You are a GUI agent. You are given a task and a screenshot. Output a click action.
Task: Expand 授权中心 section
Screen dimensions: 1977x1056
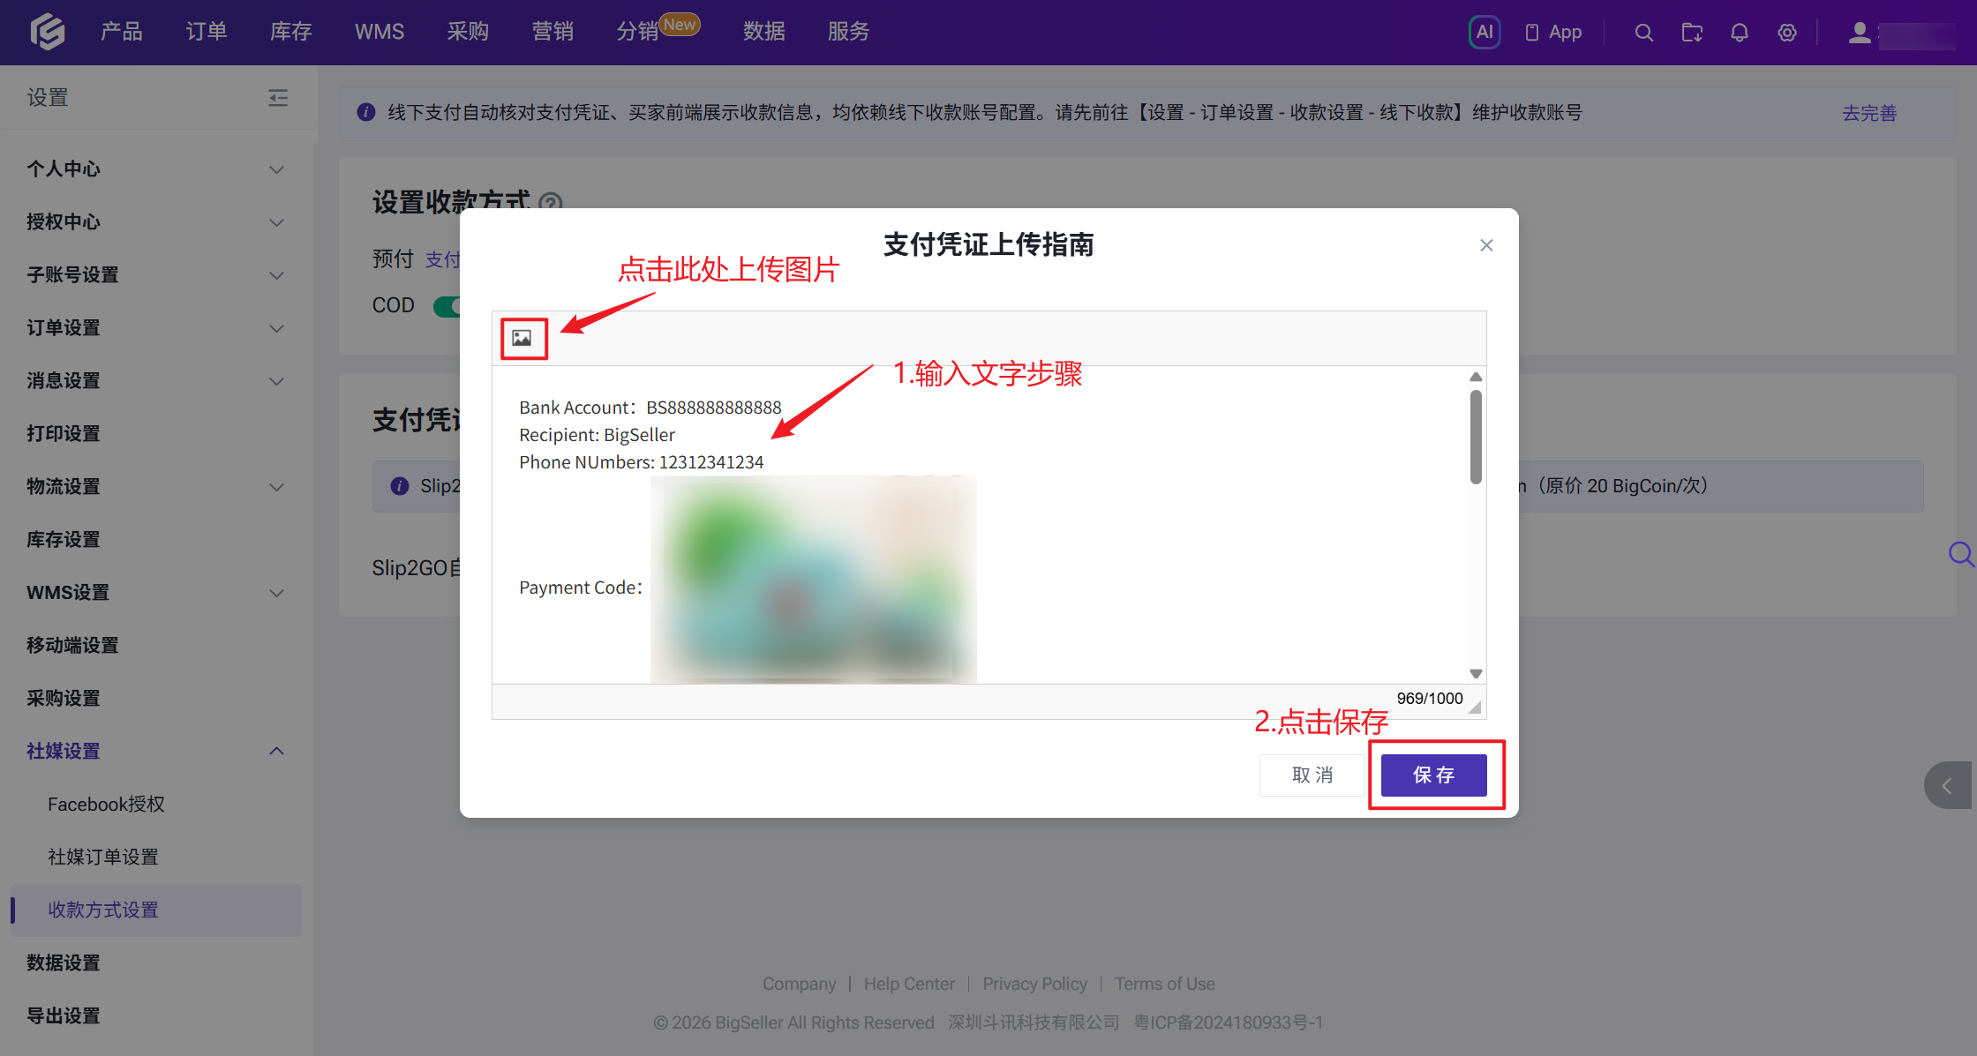click(276, 222)
